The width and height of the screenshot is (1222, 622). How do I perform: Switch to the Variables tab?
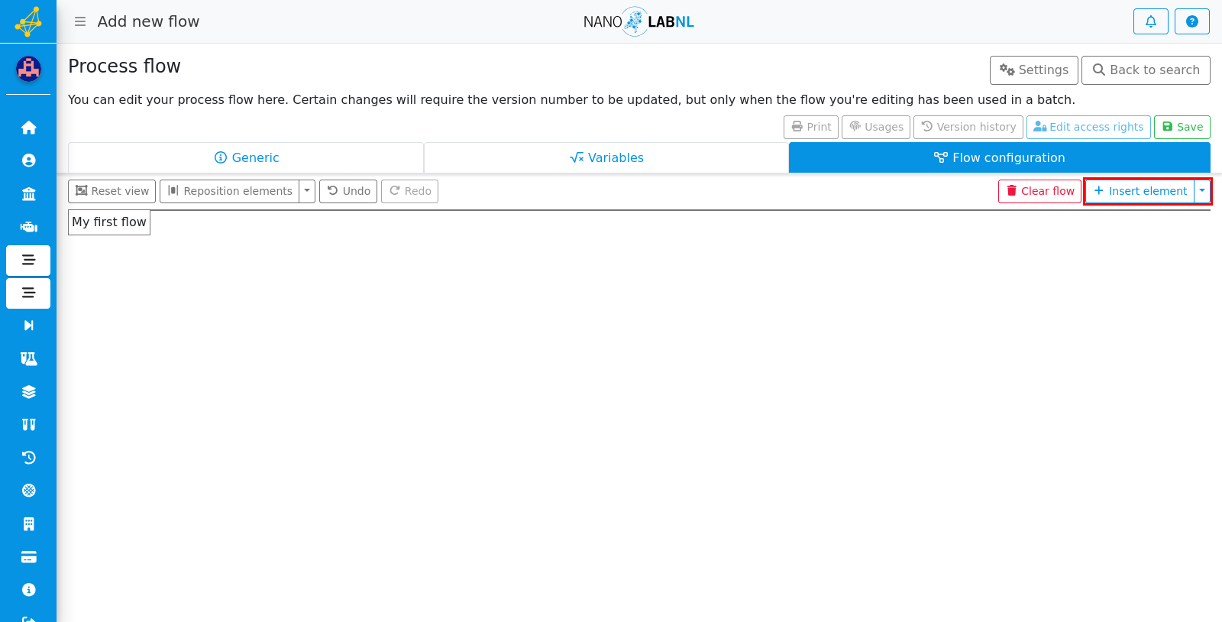coord(606,157)
